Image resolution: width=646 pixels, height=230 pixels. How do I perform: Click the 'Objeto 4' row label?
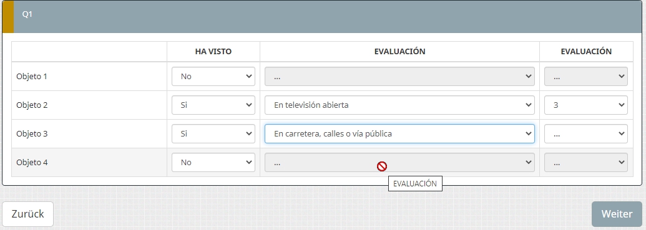click(32, 163)
